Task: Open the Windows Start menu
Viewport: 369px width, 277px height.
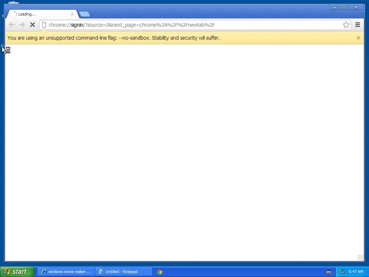Action: click(17, 272)
